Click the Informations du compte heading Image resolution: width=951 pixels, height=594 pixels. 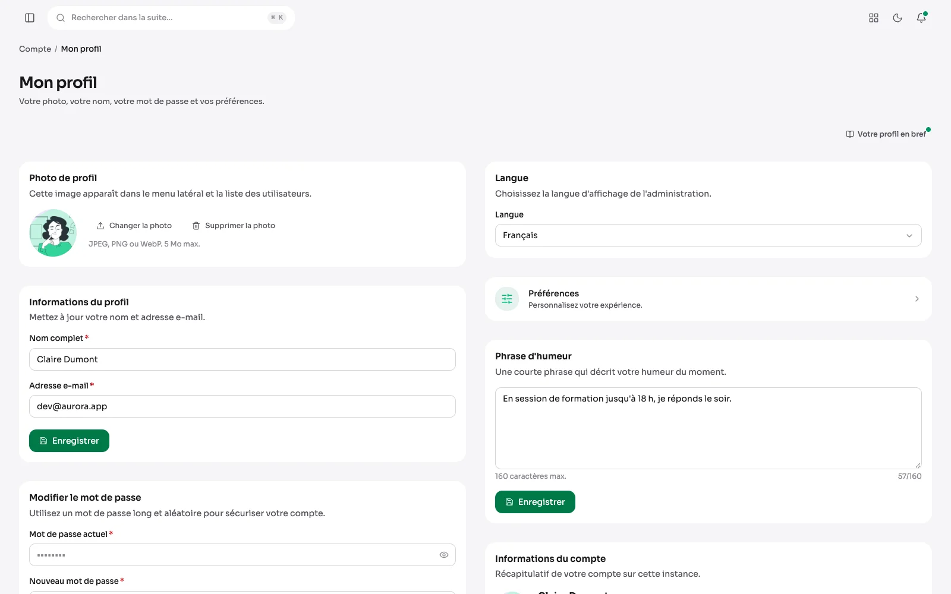click(550, 559)
